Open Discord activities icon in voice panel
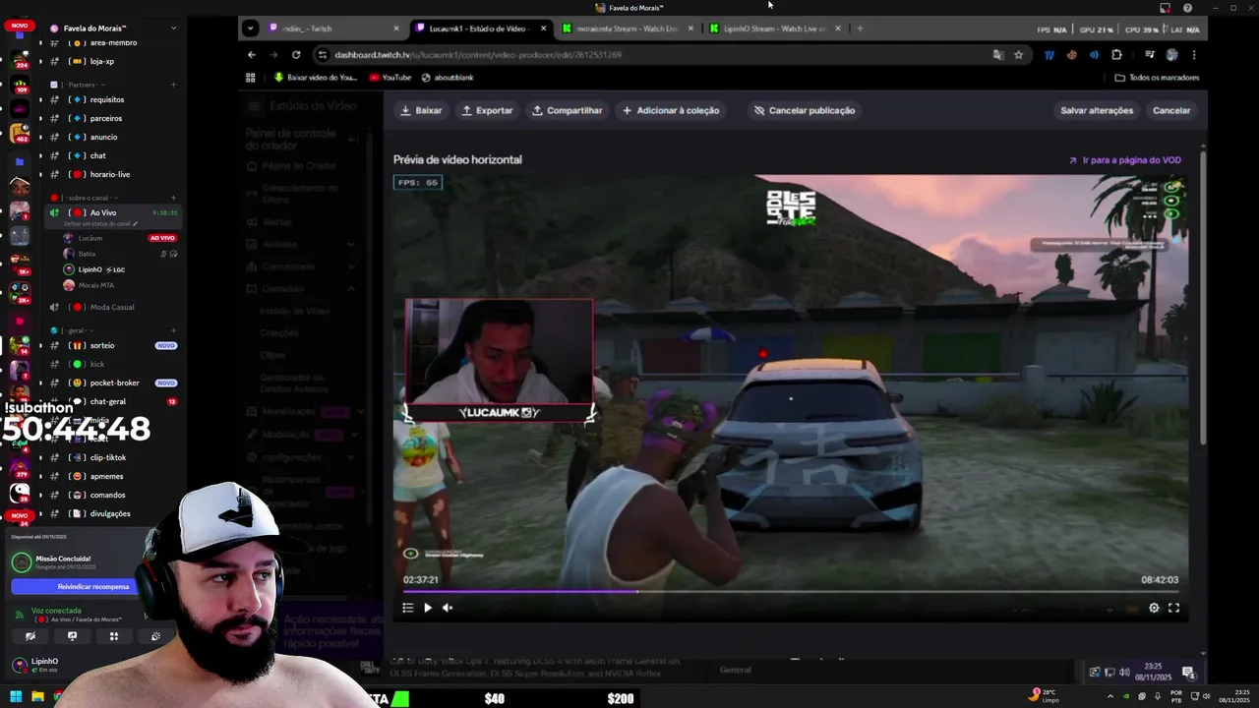The width and height of the screenshot is (1259, 708). coord(114,636)
